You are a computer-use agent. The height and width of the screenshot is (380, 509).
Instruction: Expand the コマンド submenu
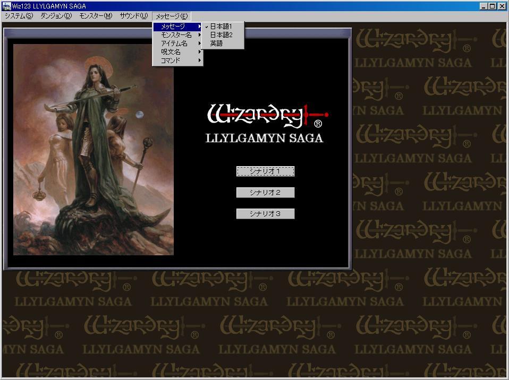click(177, 61)
